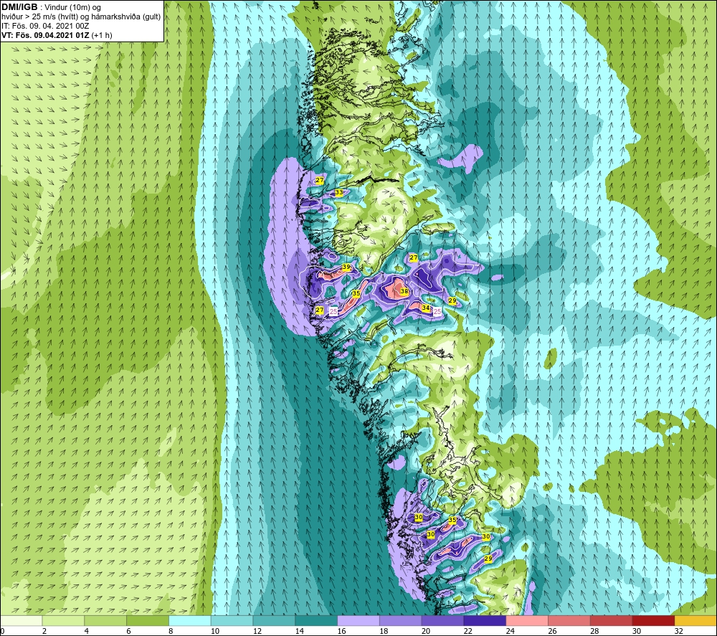
Task: Click the colour scale tick label 0
Action: 2,632
